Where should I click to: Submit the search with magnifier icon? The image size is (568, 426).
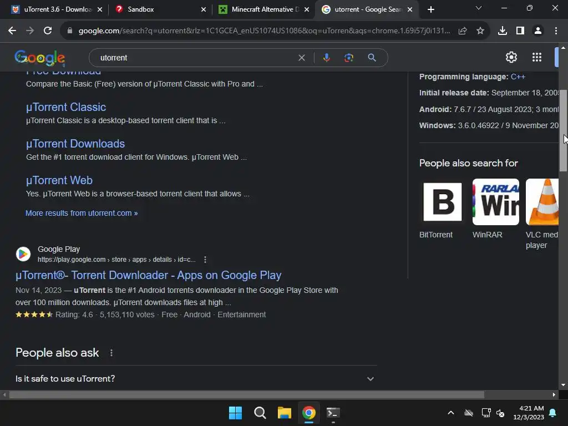372,58
